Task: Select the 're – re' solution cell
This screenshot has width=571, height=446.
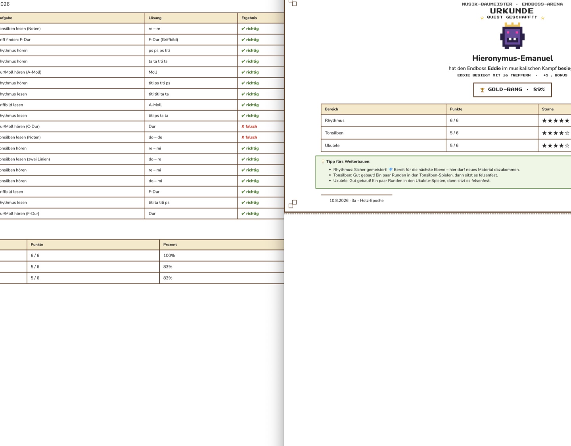Action: click(191, 29)
